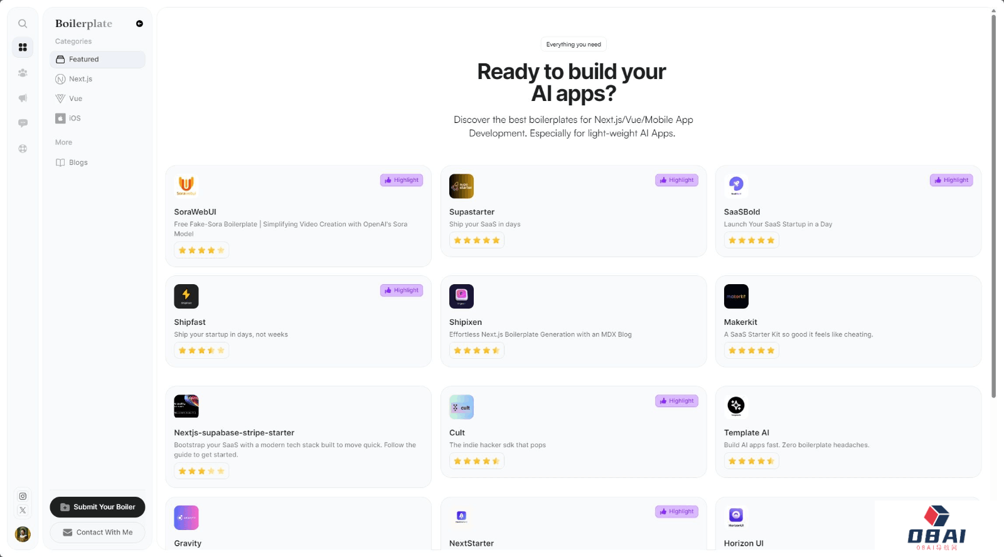The image size is (1004, 557).
Task: Click the Highlight badge on SaaSBold card
Action: (951, 180)
